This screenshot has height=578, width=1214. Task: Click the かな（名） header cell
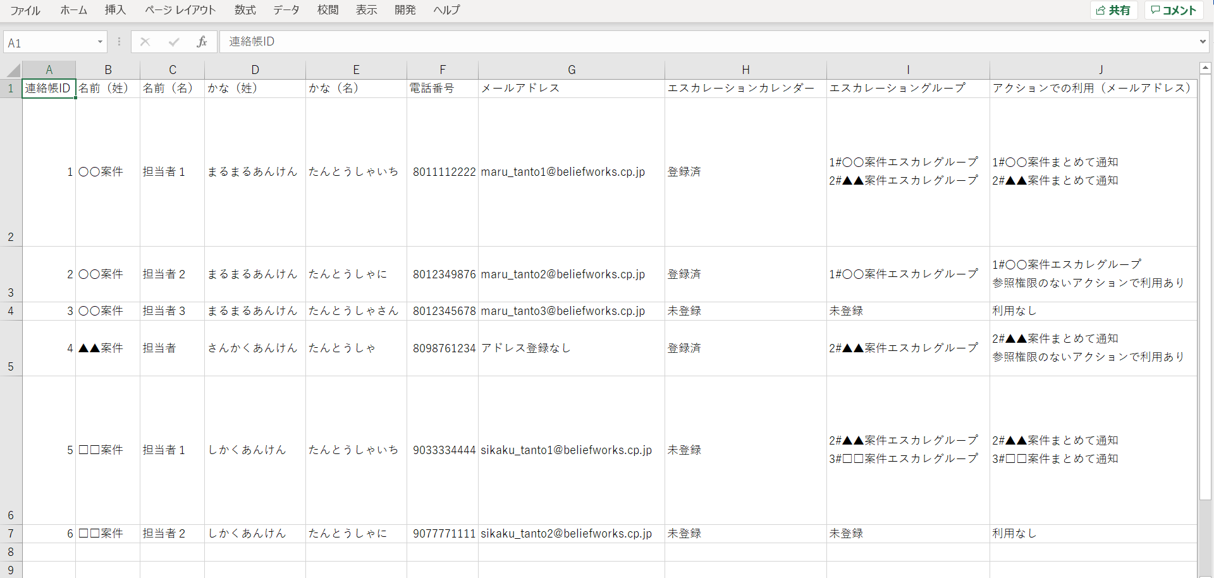tap(357, 89)
